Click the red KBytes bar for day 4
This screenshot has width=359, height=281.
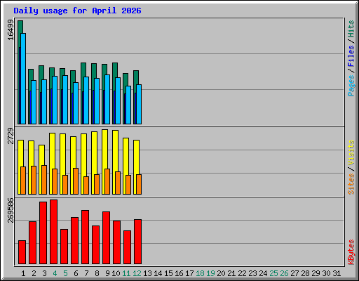[53, 232]
